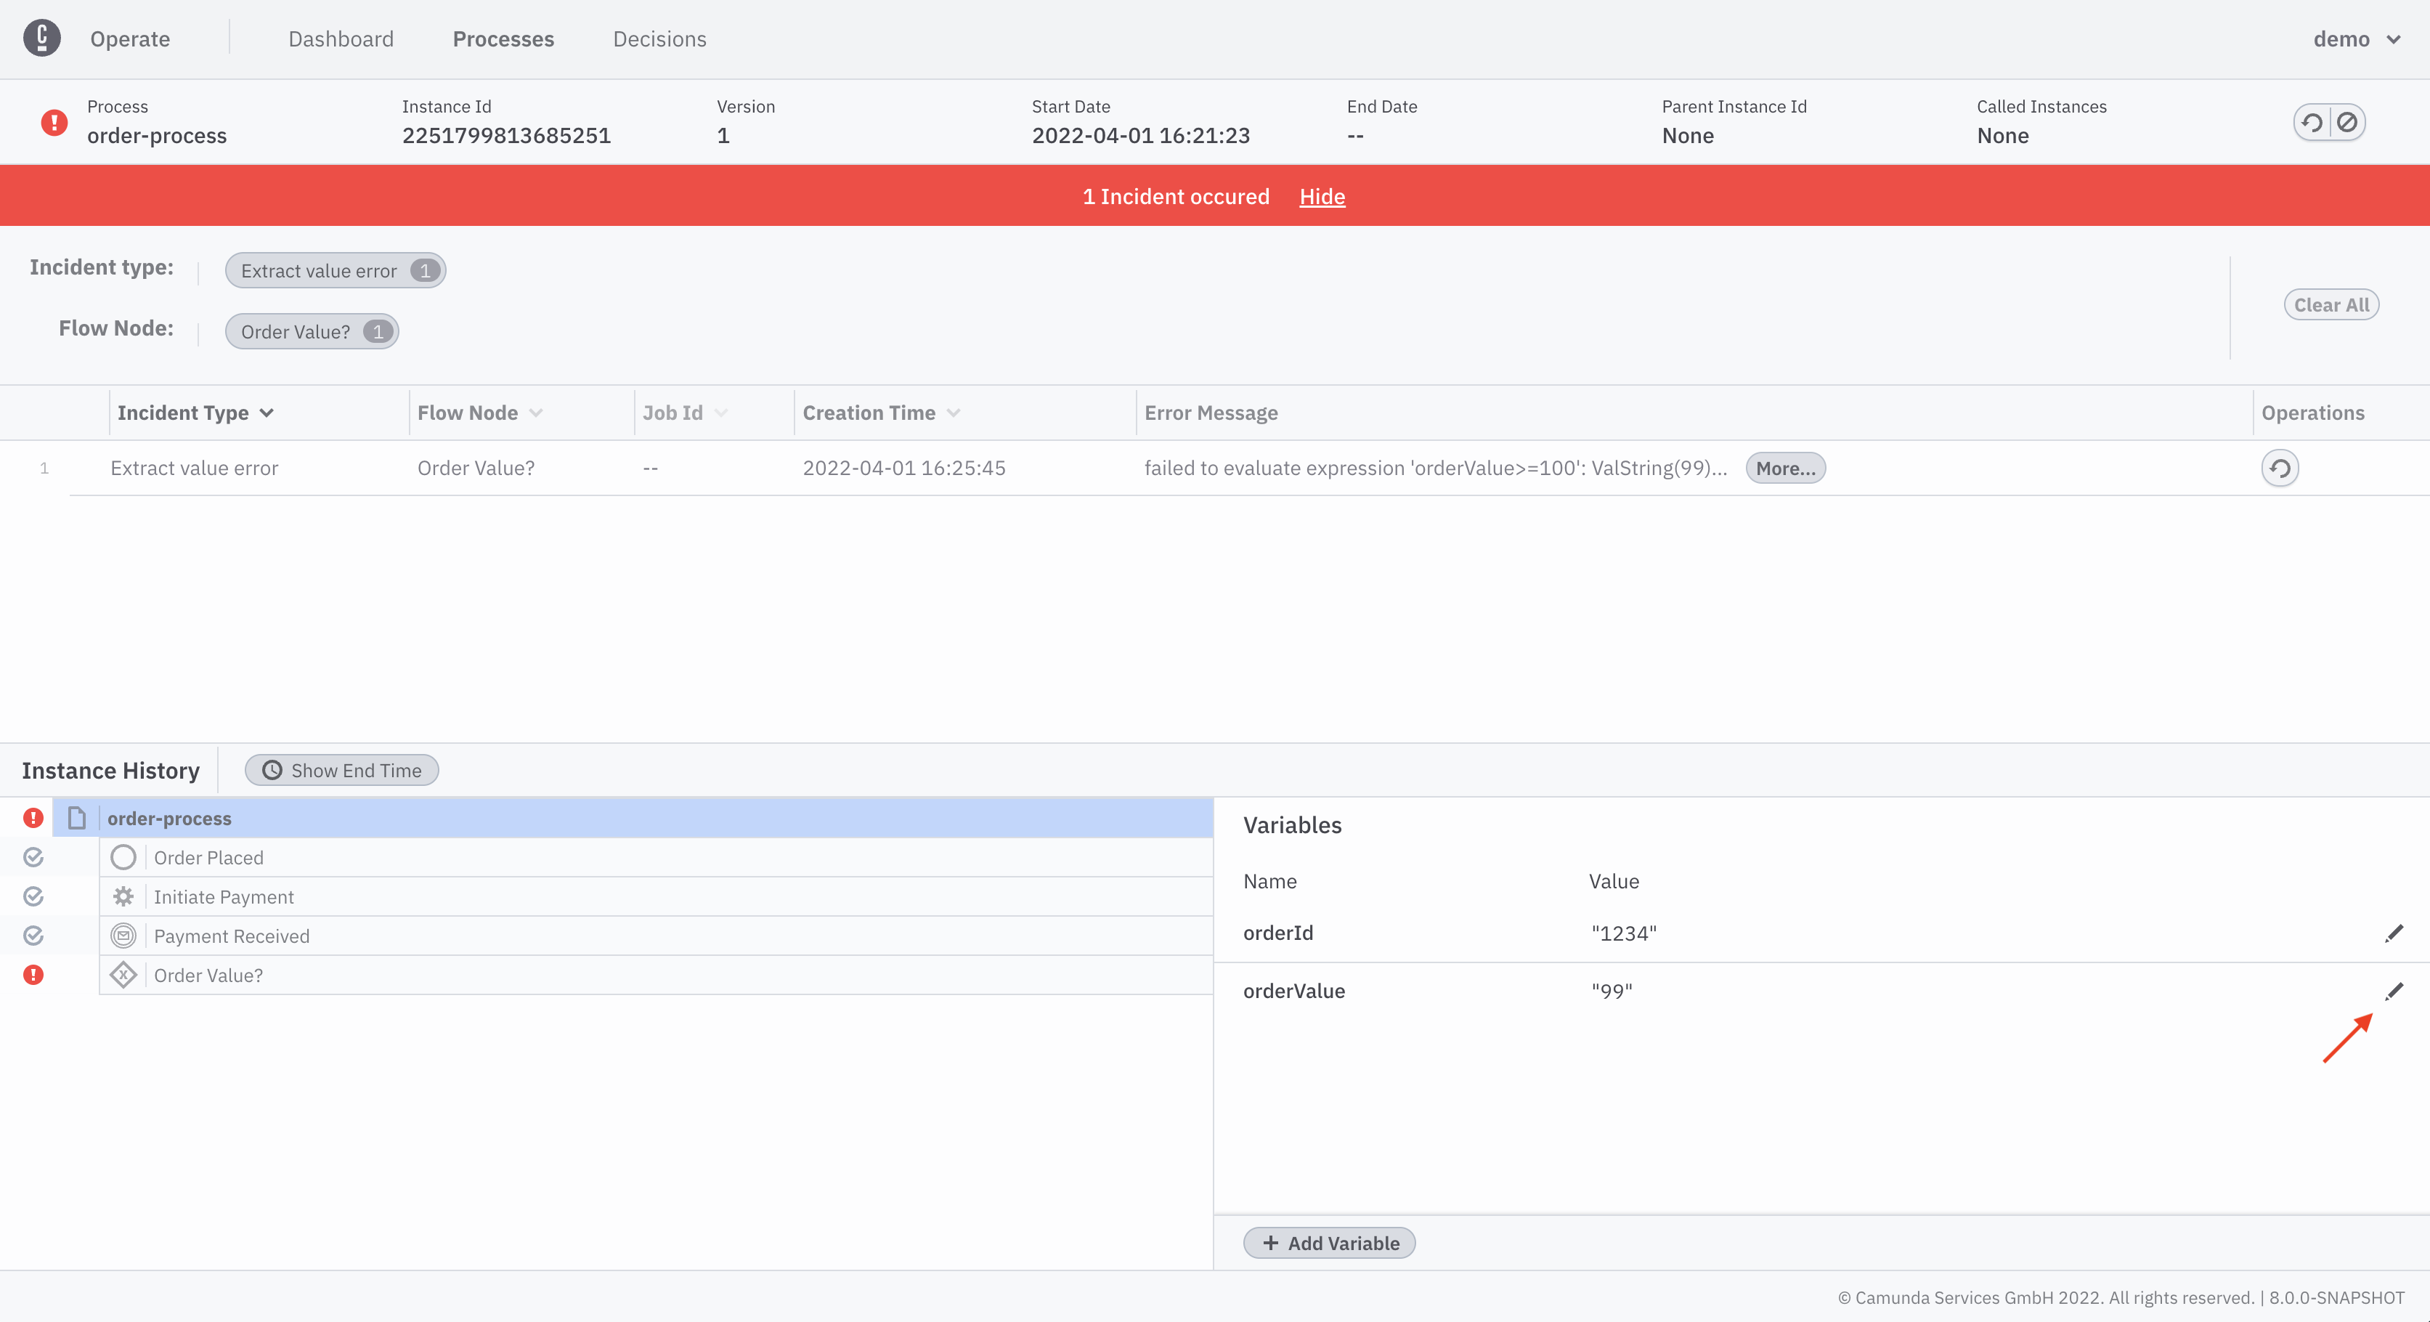Click the retry instance icon top right
The image size is (2430, 1322).
point(2311,122)
